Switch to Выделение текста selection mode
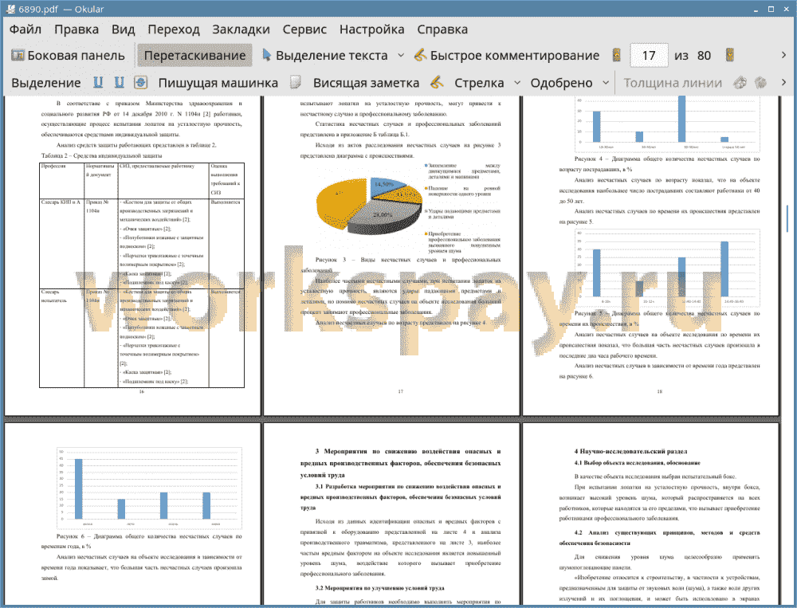 pyautogui.click(x=324, y=56)
